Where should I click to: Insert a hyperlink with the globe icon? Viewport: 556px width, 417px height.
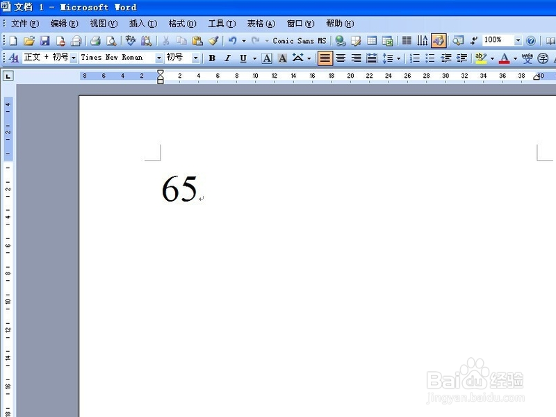coord(341,41)
